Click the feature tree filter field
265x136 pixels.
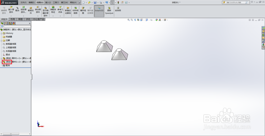click(16, 26)
